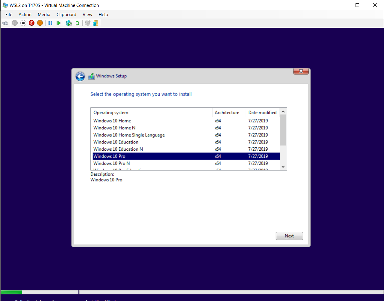Create a checkpoint of the VM
The width and height of the screenshot is (384, 301).
69,23
